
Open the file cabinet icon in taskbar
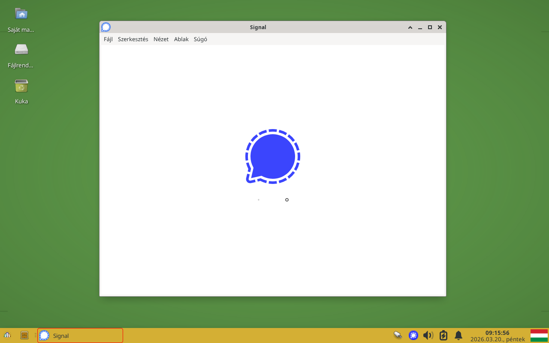(24, 335)
